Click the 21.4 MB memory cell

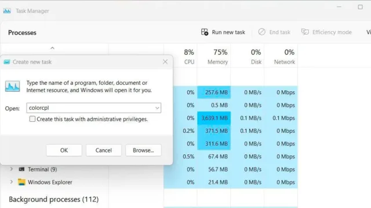coord(214,182)
